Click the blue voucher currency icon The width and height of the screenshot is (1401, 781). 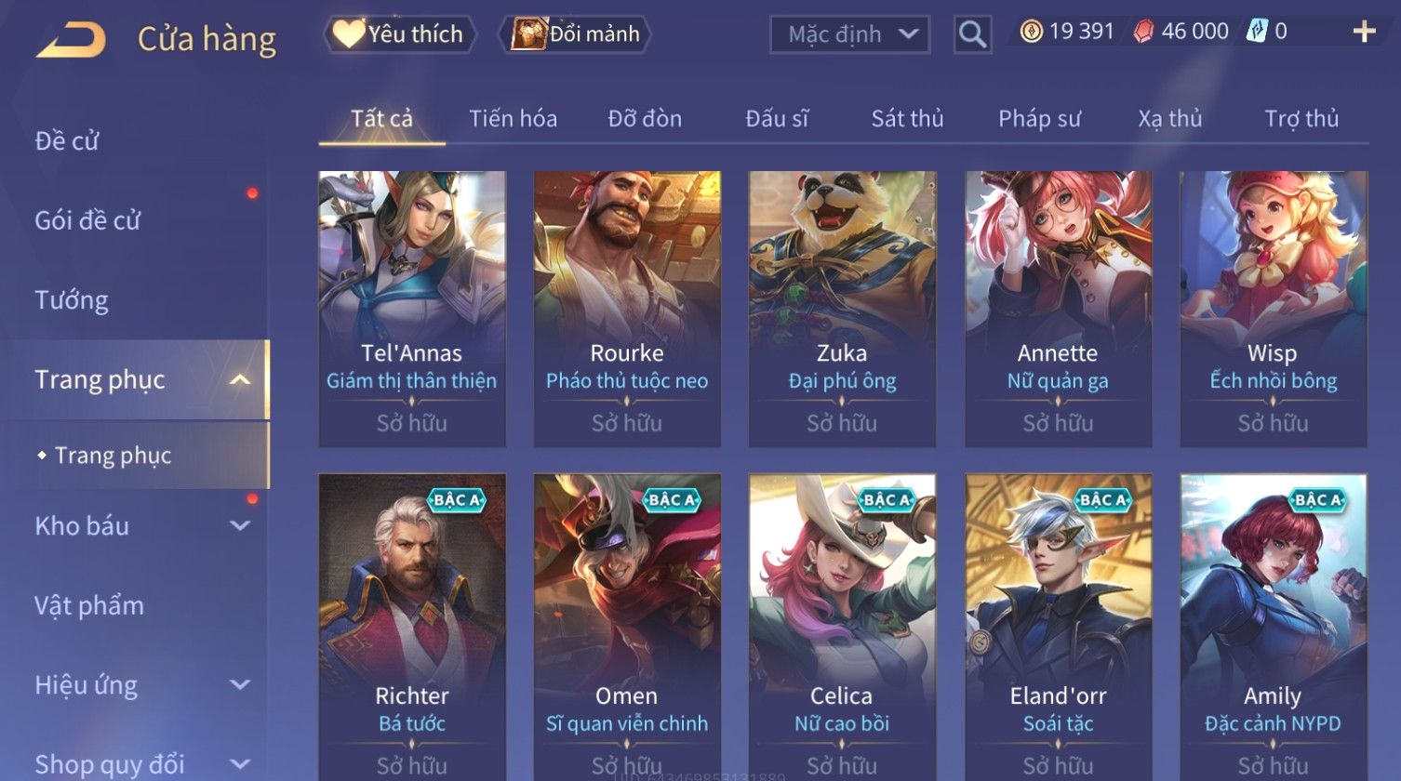pyautogui.click(x=1257, y=32)
